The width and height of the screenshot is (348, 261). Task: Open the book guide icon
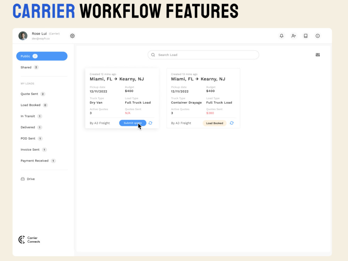click(306, 36)
